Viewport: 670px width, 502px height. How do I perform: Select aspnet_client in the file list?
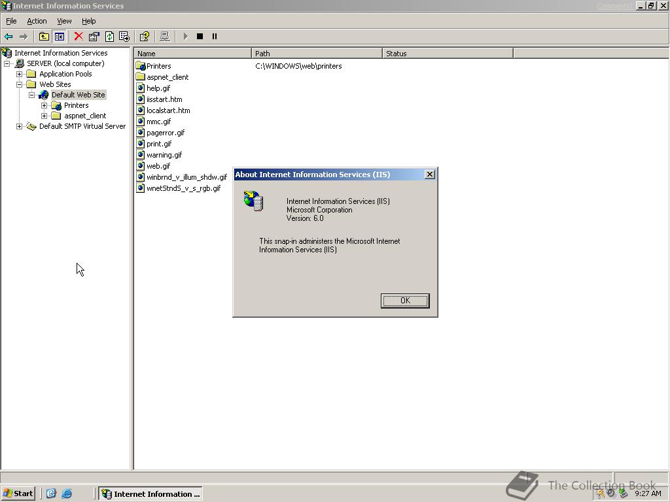(x=167, y=77)
